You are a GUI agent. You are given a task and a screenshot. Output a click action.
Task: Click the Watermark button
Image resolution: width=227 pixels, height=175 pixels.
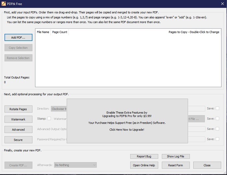(18, 119)
